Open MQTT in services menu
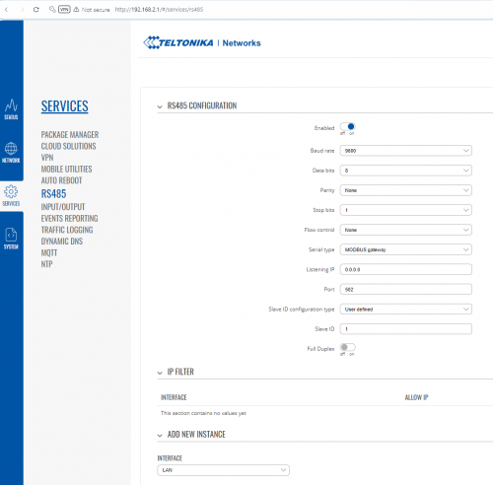The height and width of the screenshot is (485, 493). 49,252
